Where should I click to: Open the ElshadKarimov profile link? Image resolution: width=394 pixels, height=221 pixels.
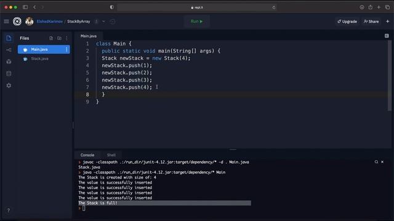click(50, 21)
